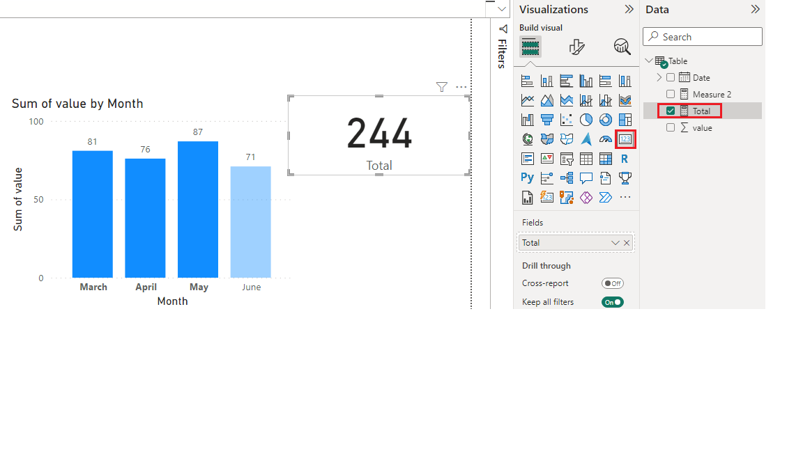Add a Slicer visual
The height and width of the screenshot is (451, 803).
tap(567, 159)
